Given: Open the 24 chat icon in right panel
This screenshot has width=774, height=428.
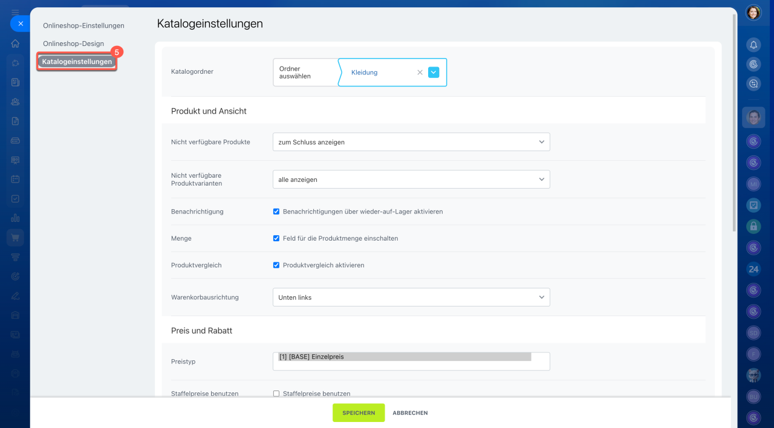Looking at the screenshot, I should (753, 269).
